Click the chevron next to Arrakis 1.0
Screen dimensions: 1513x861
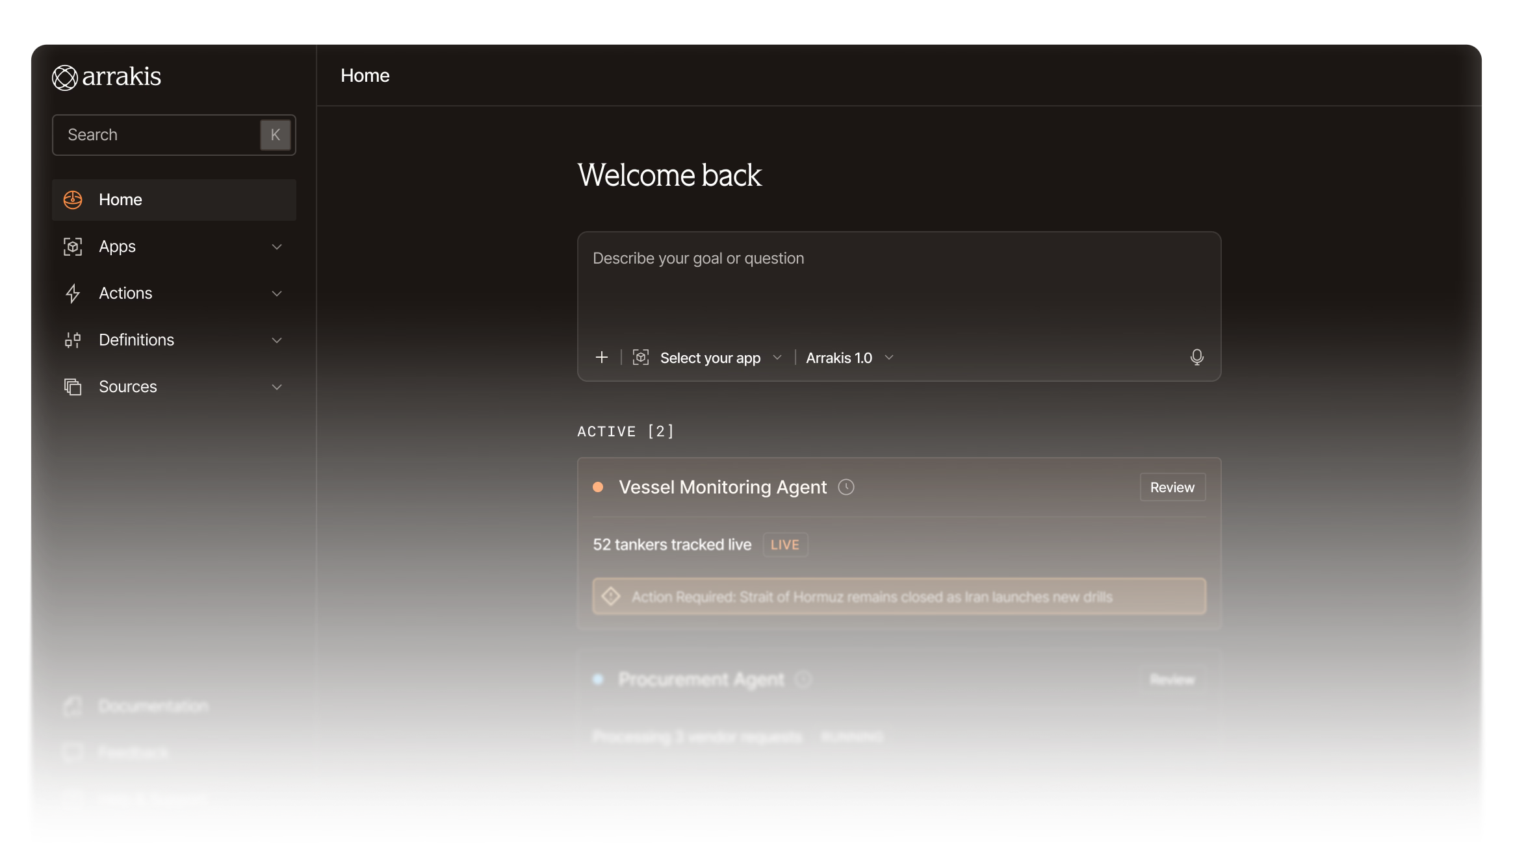pos(890,358)
